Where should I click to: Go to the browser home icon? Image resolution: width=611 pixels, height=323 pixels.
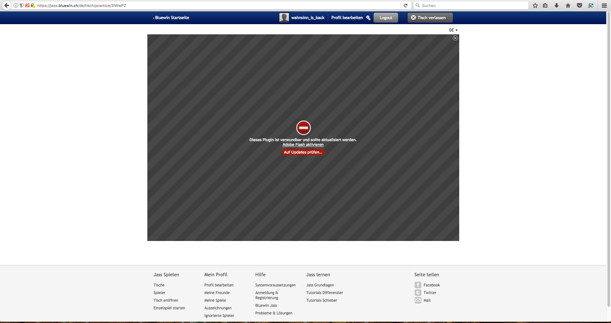(568, 5)
